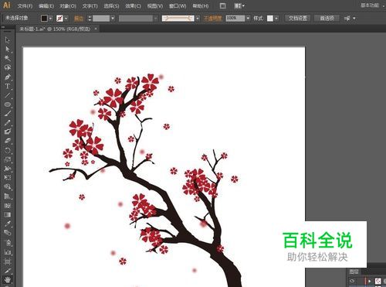The width and height of the screenshot is (386, 287).
Task: Select the Eraser tool
Action: point(8,141)
